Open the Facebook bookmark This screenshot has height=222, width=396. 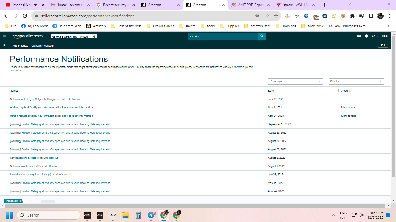pos(34,26)
